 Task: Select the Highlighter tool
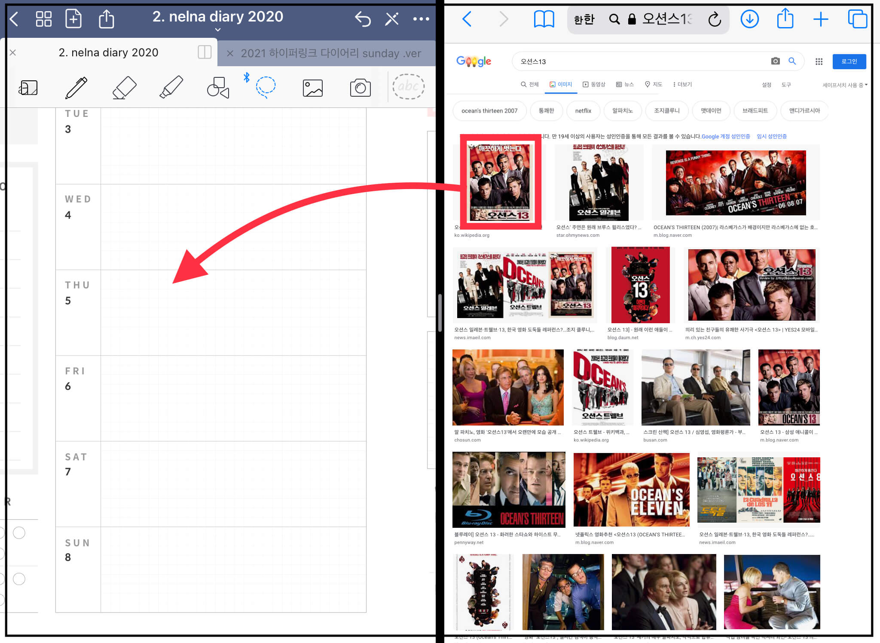click(171, 87)
